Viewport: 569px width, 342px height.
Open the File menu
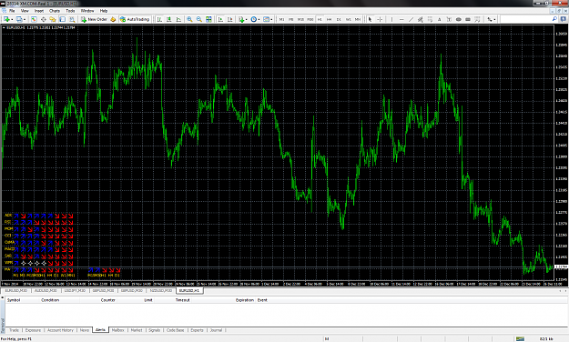tap(12, 11)
